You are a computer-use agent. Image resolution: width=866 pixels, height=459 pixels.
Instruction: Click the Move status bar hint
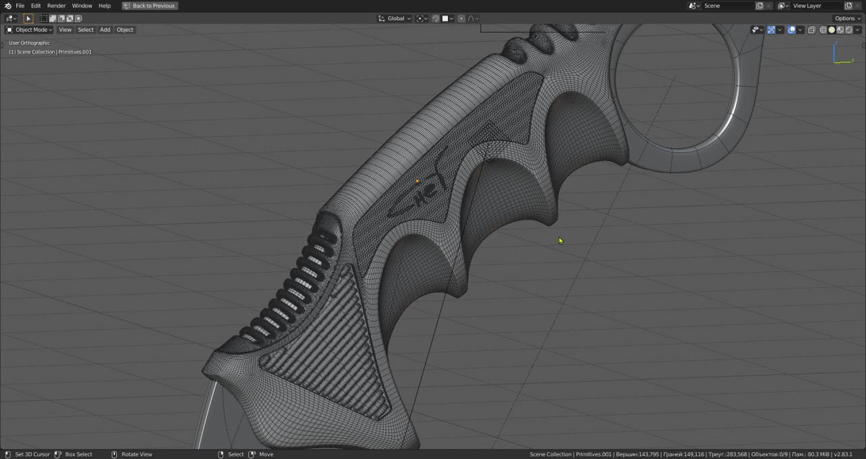(x=260, y=454)
